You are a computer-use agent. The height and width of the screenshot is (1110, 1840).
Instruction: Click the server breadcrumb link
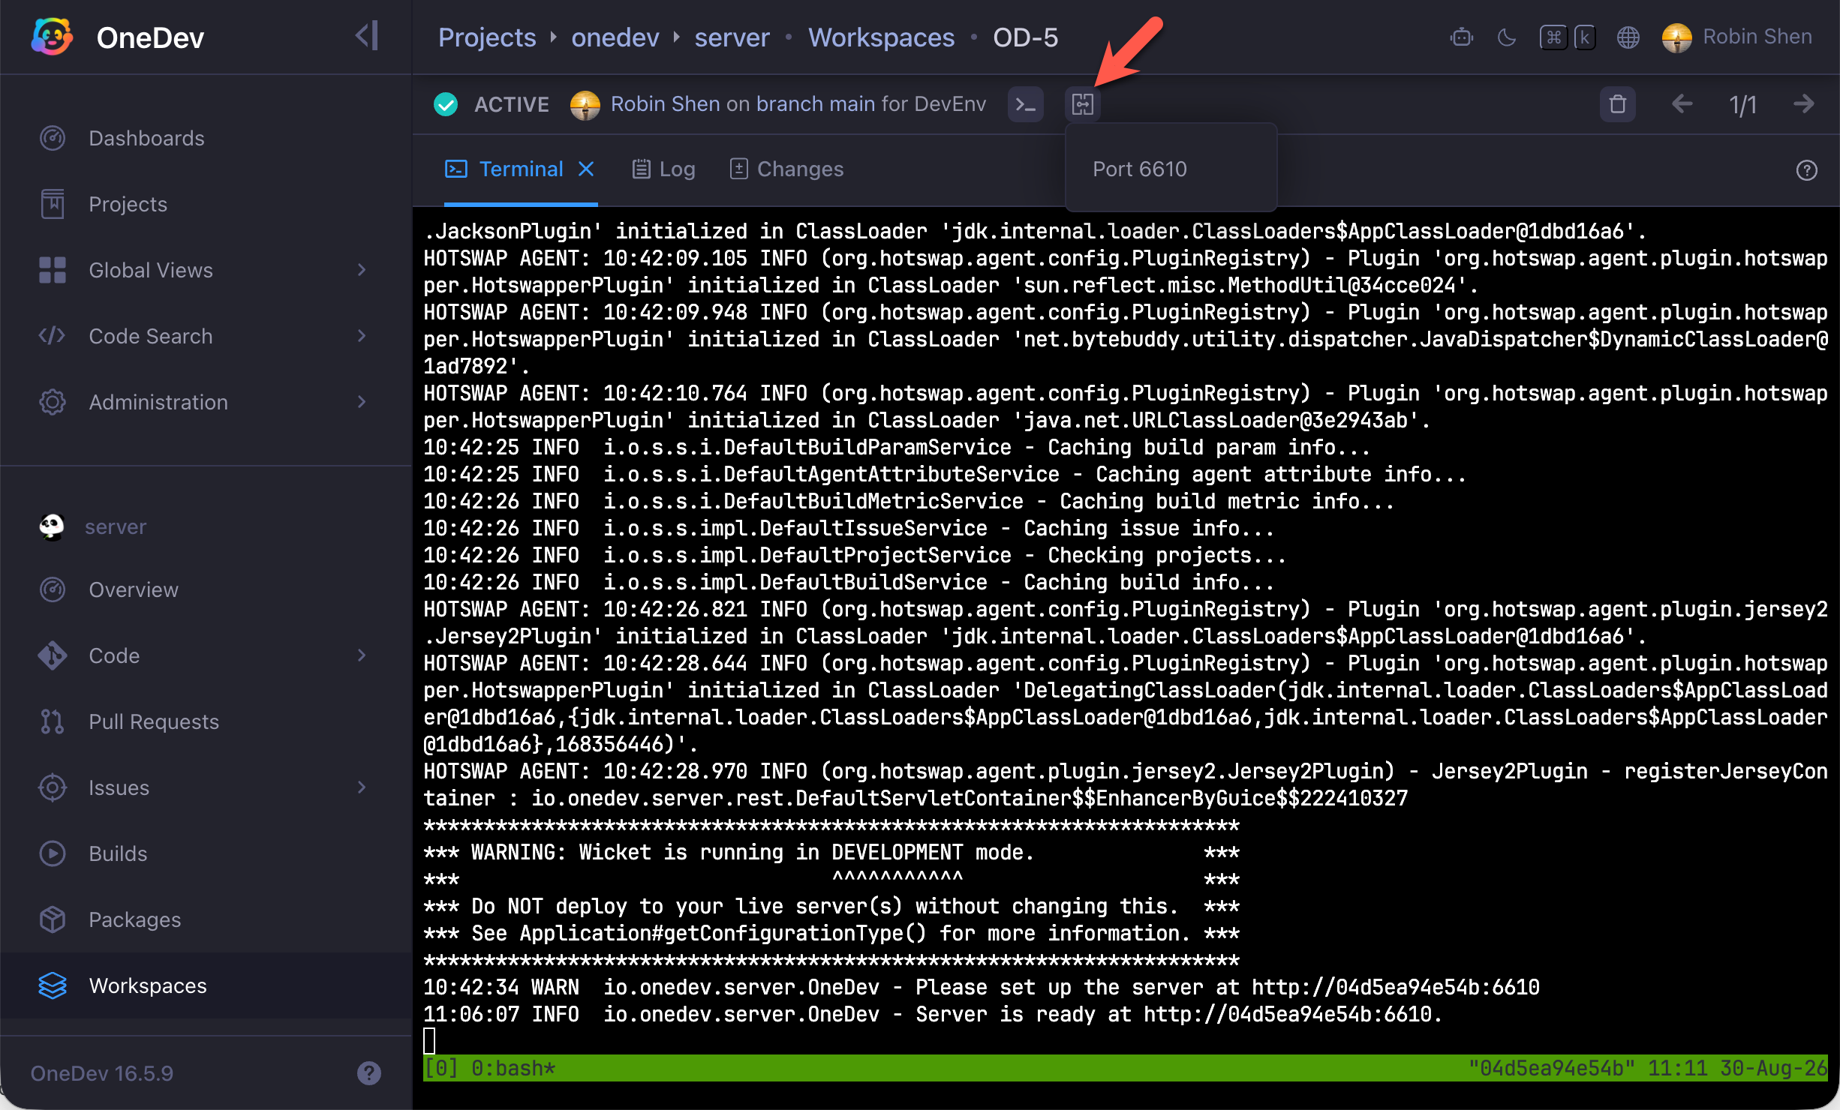[732, 37]
